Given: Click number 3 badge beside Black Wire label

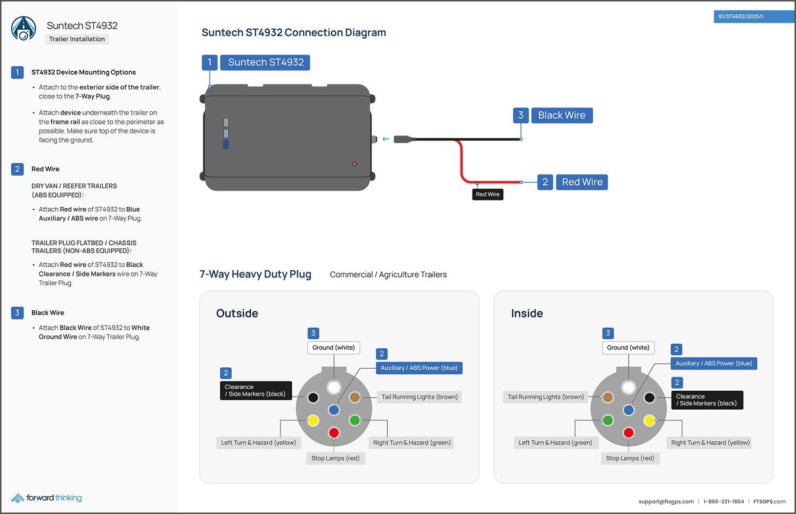Looking at the screenshot, I should 521,116.
